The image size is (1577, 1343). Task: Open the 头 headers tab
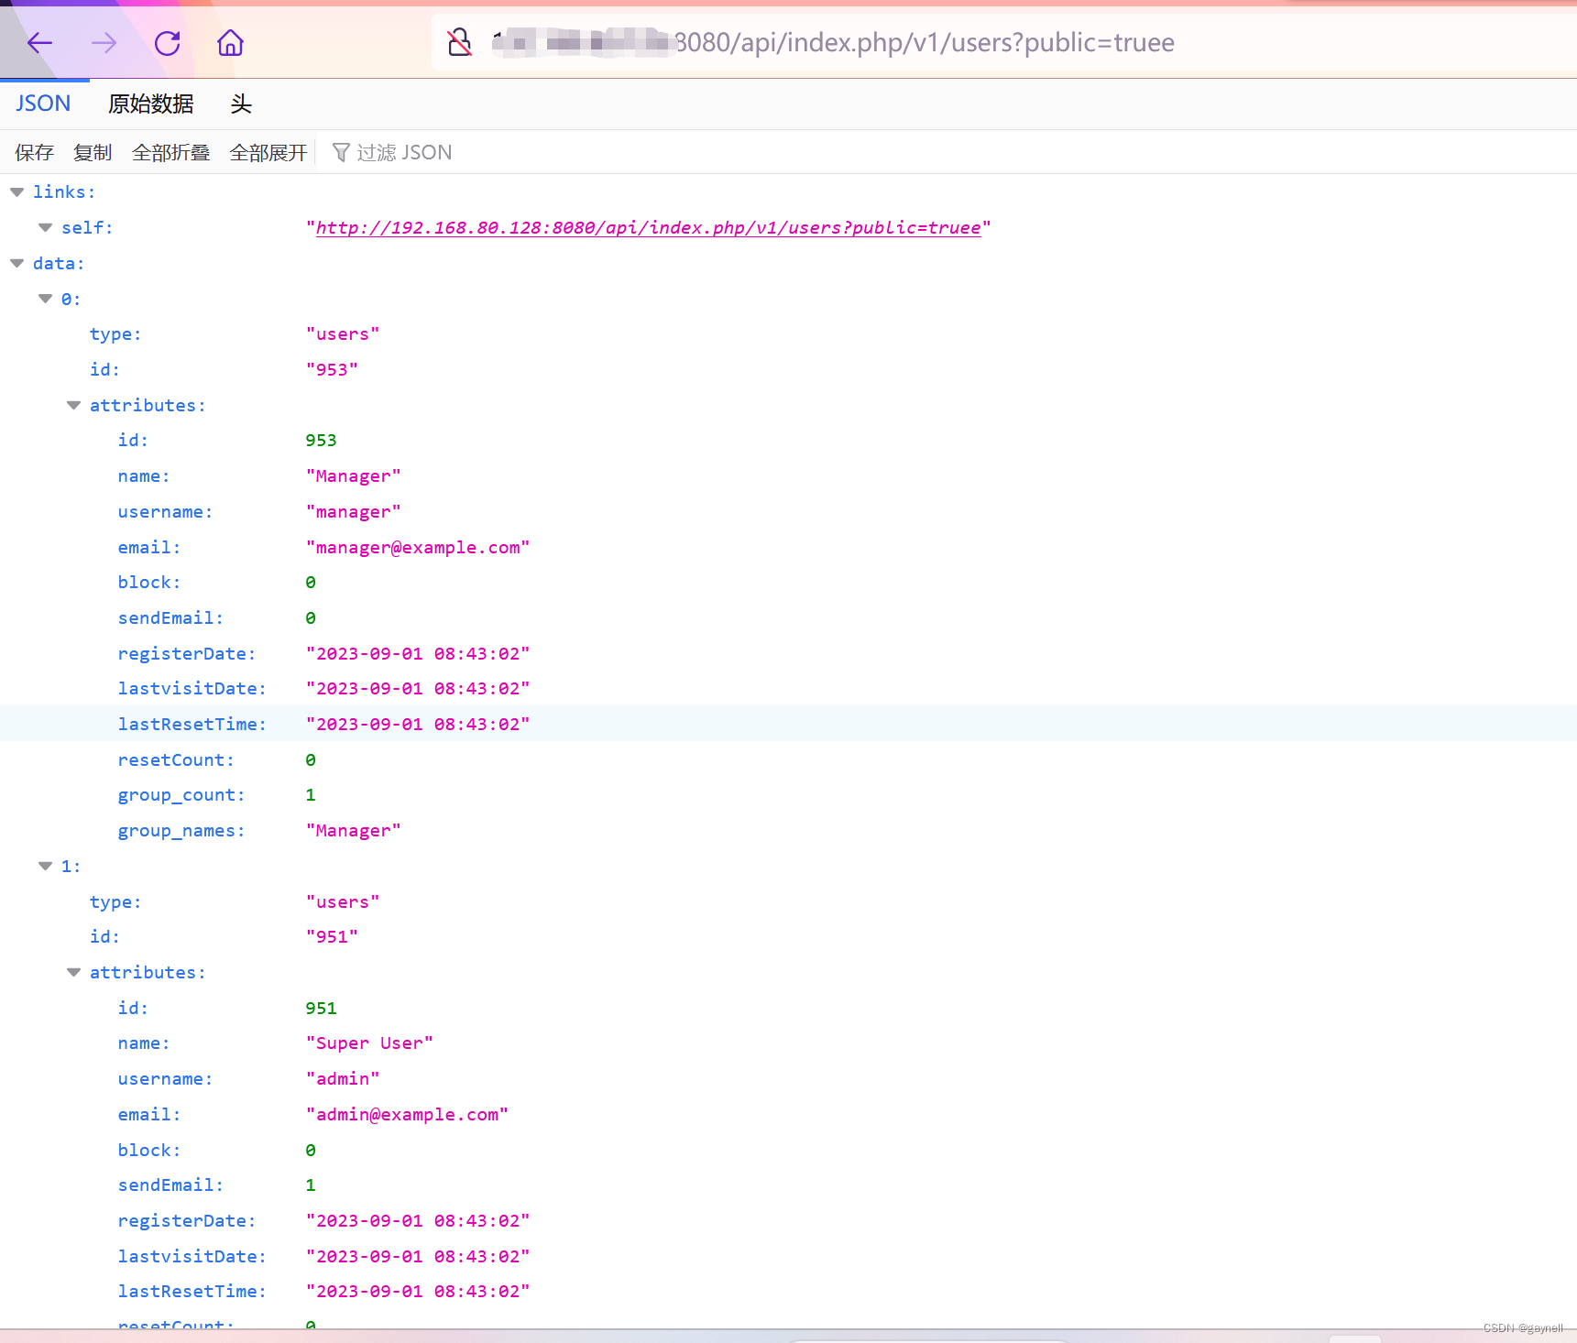tap(241, 104)
